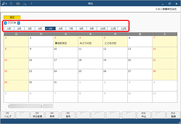This screenshot has height=124, width=181.
Task: Switch to the 8月 tab
Action: (81, 29)
